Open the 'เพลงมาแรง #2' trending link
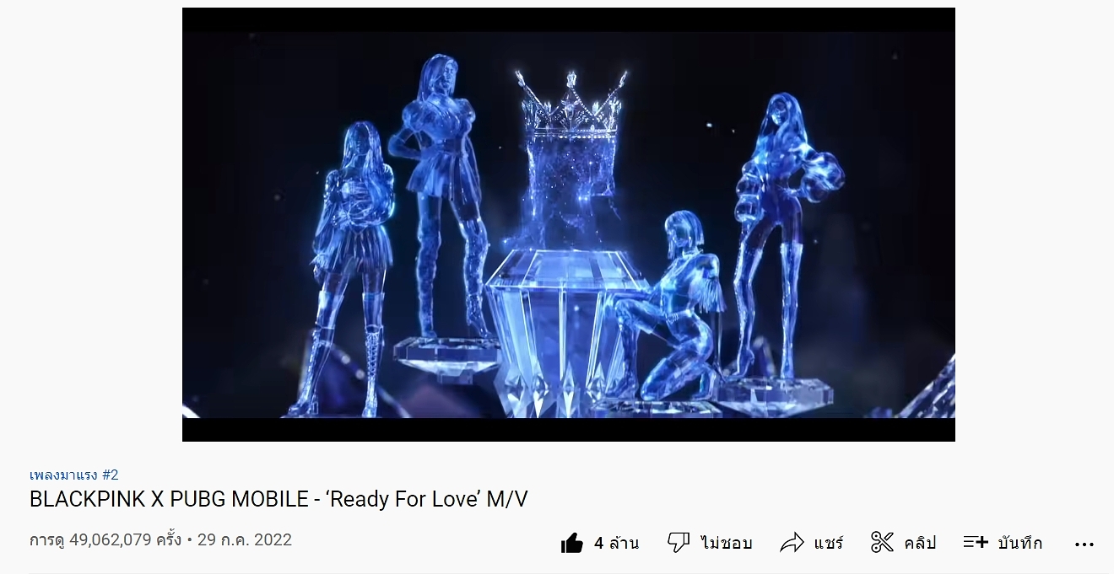1114x574 pixels. 74,475
